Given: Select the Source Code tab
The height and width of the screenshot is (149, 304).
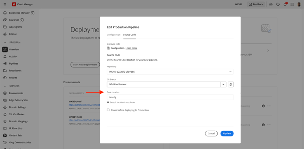Looking at the screenshot, I should (130, 35).
